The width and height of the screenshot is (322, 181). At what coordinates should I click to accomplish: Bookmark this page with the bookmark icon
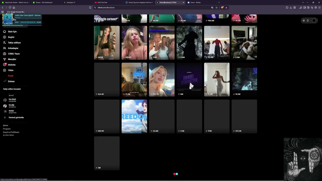point(90,8)
